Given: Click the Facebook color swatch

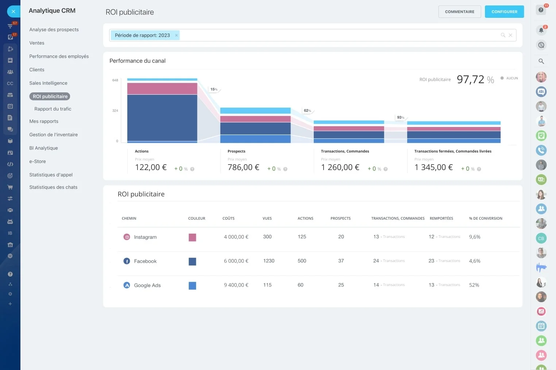Looking at the screenshot, I should coord(192,262).
